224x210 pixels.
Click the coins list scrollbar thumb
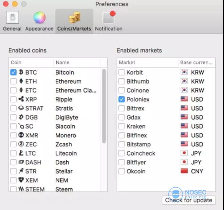point(104,106)
